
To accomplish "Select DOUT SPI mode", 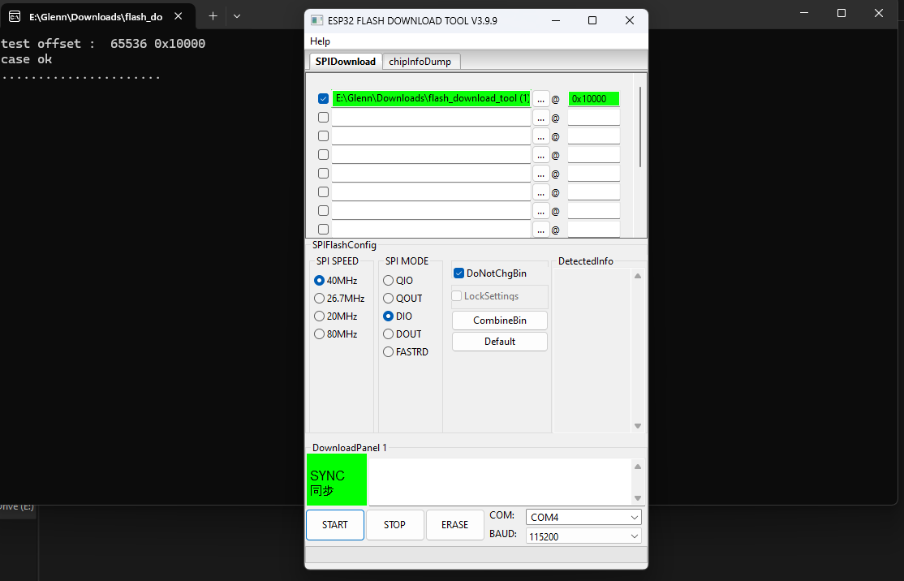I will pyautogui.click(x=402, y=334).
